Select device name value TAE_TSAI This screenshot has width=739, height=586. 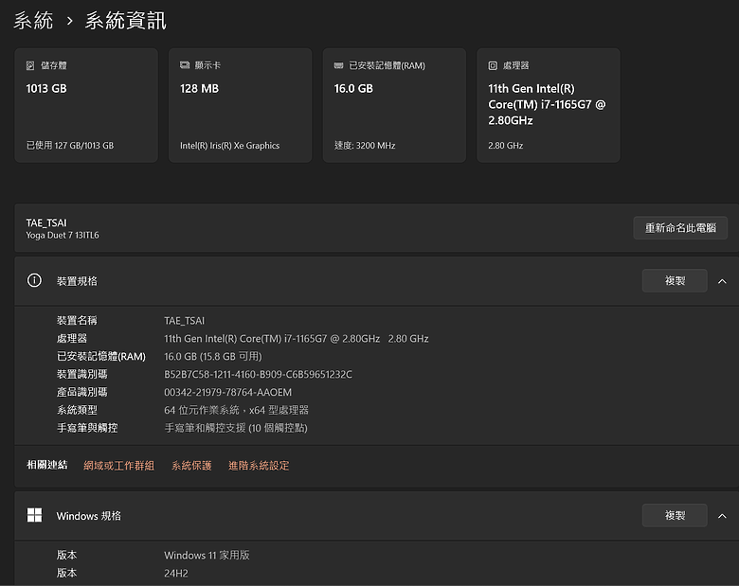(x=185, y=321)
